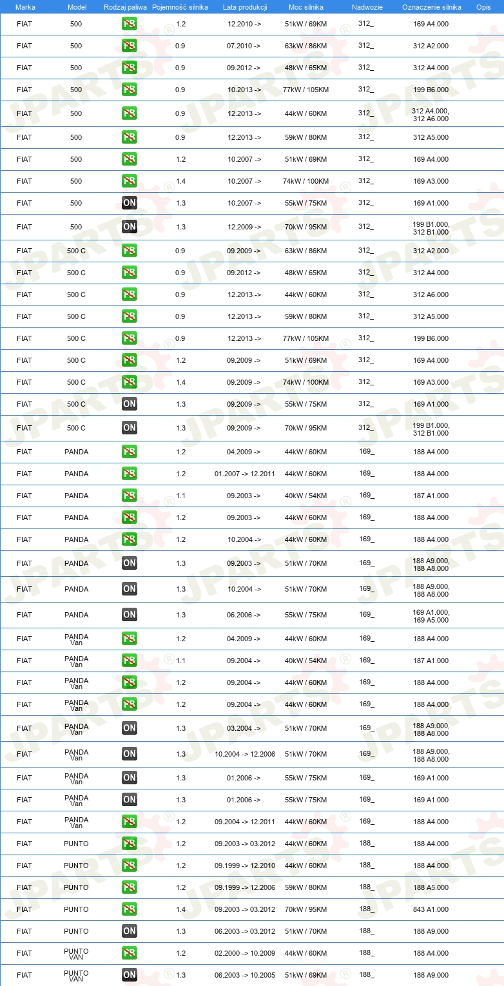Click the Oznaczenie silnika column header
Viewport: 504px width, 986px height.
pos(431,7)
